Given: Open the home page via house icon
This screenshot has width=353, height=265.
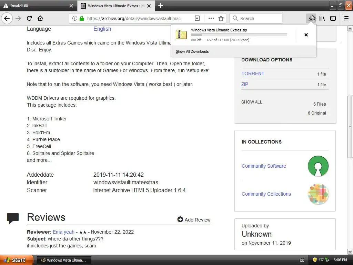Looking at the screenshot, I should pos(40,18).
